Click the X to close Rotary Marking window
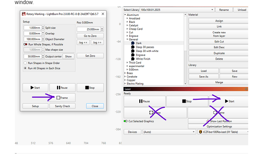The height and width of the screenshot is (154, 260). point(103,14)
